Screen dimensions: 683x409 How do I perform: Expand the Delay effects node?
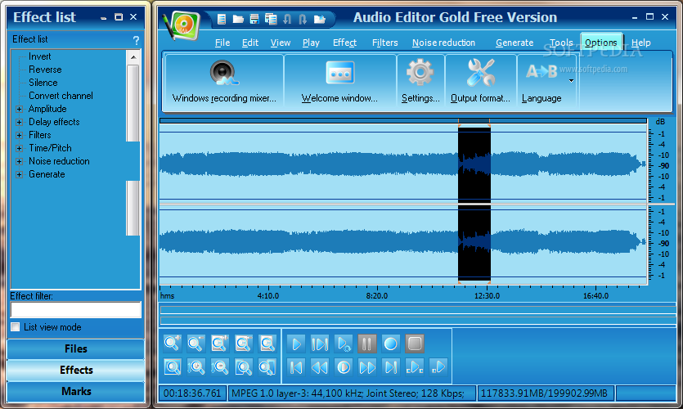19,122
